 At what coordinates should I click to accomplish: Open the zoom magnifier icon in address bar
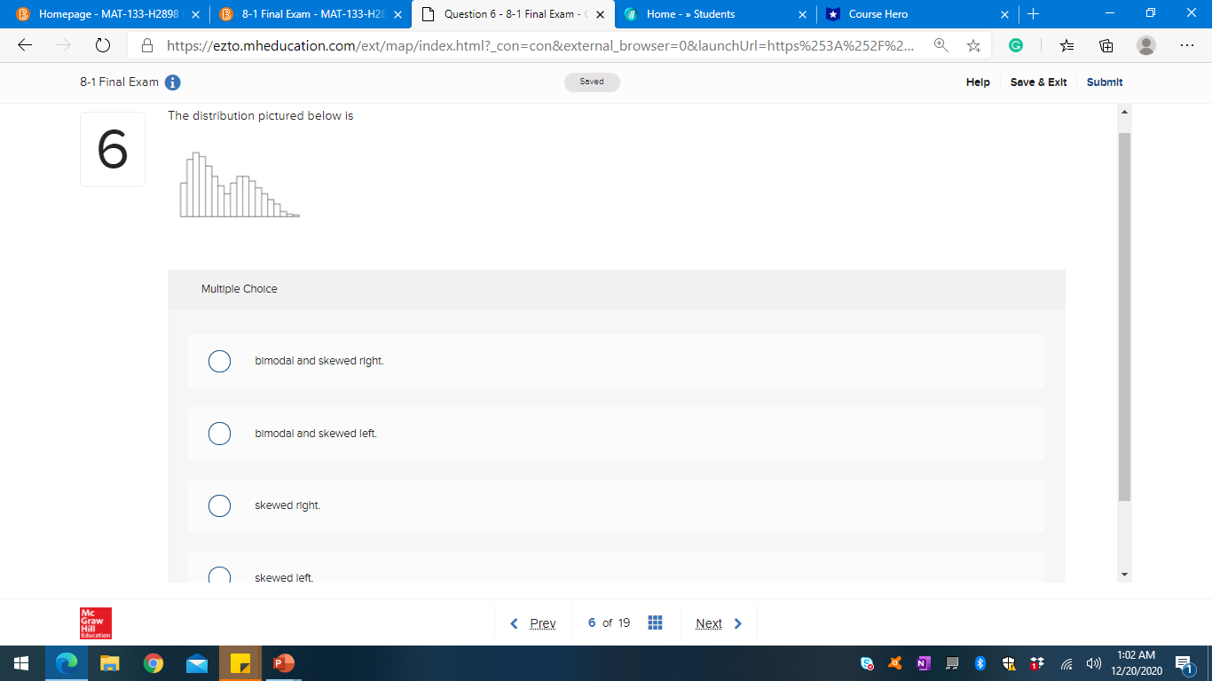click(x=942, y=44)
